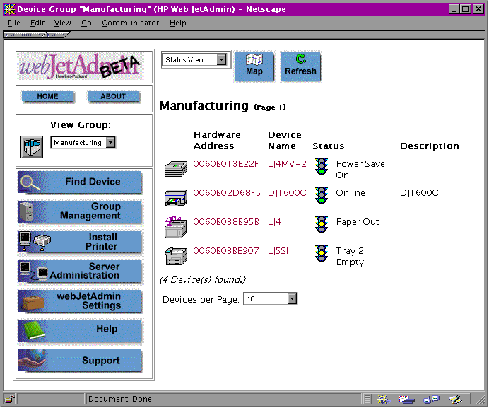Click the View Group icon beside Manufacturing
Image resolution: width=489 pixels, height=408 pixels.
[32, 146]
